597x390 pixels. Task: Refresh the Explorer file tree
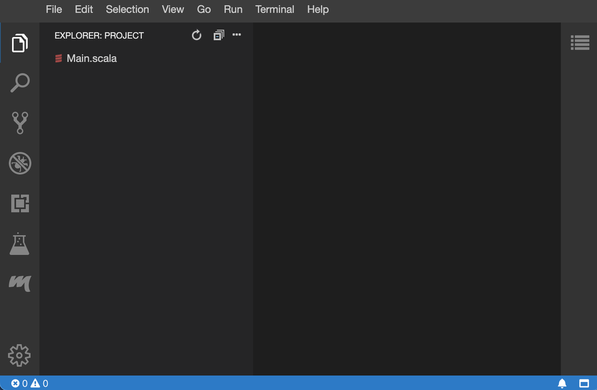(x=197, y=35)
